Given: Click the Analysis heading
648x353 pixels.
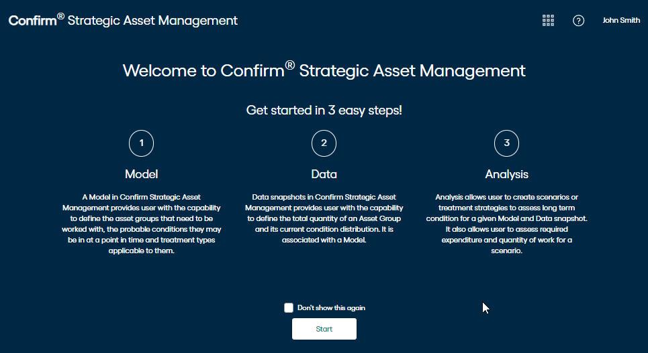Looking at the screenshot, I should [507, 174].
